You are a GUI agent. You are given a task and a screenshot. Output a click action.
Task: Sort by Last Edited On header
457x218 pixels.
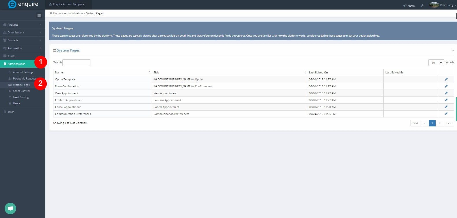(345, 73)
